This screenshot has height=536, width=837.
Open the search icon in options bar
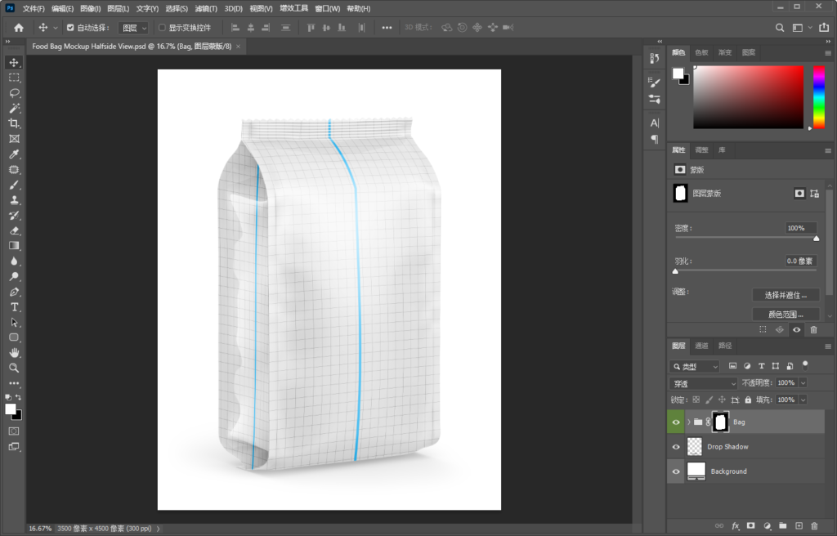point(780,28)
